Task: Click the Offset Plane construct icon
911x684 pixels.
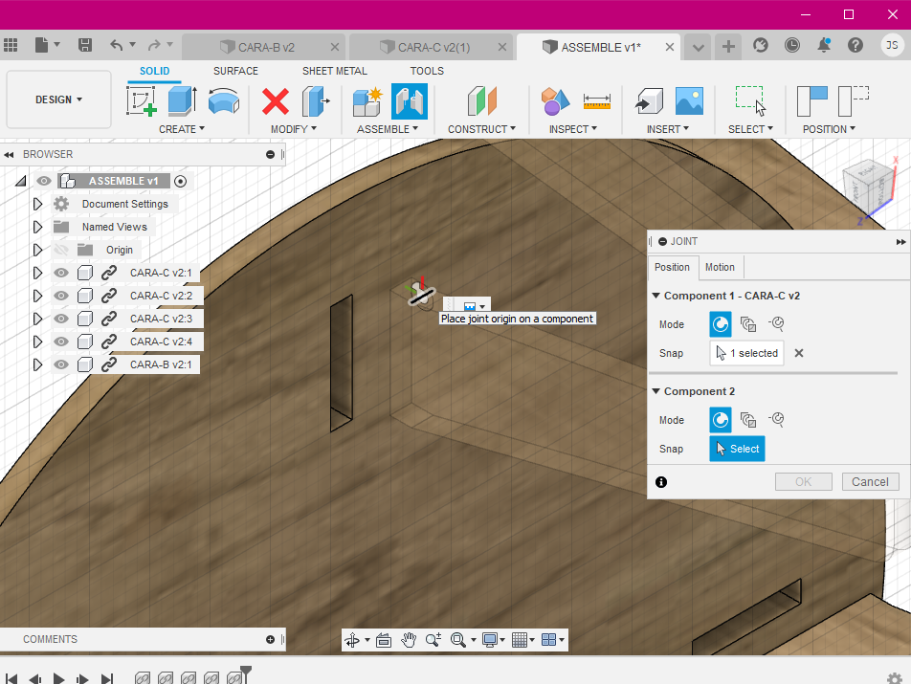Action: [481, 101]
